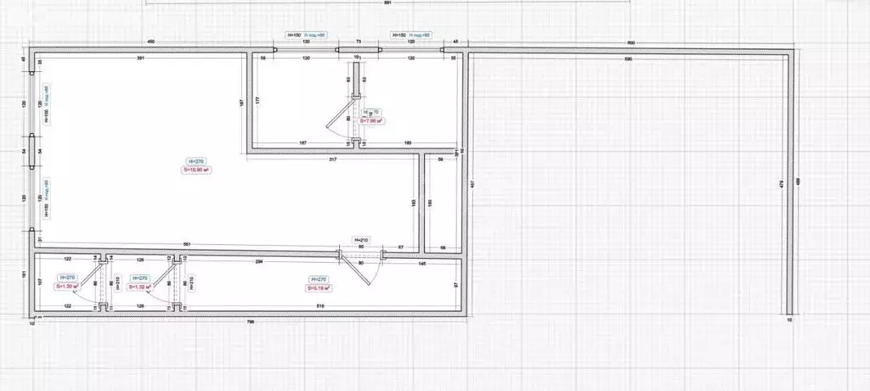Viewport: 870px width, 391px height.
Task: Click the 796 dimension value
Action: coord(250,321)
